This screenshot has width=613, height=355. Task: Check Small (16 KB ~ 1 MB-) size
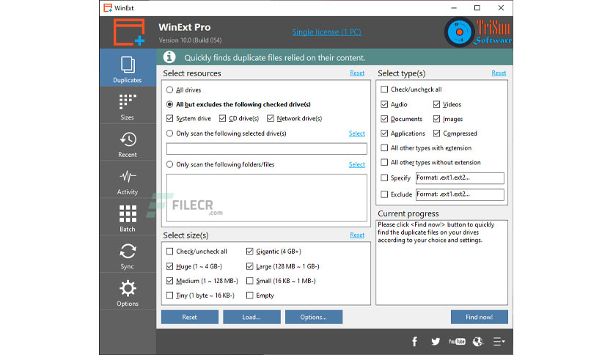click(x=250, y=281)
